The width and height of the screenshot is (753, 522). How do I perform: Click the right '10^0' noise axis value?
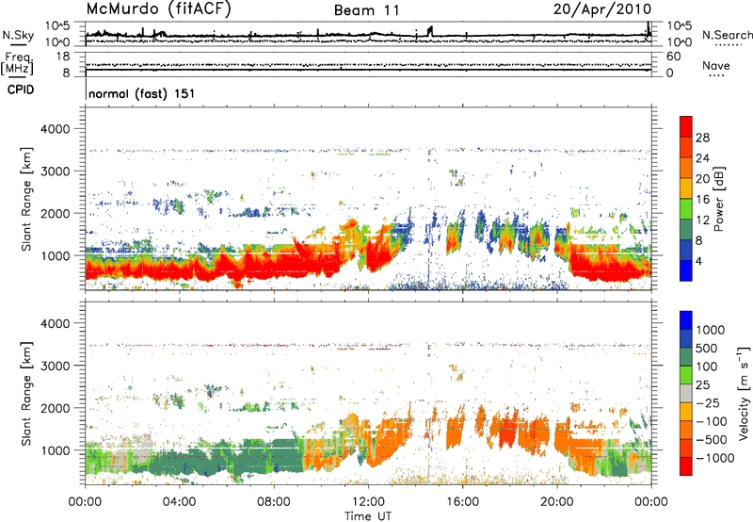[680, 42]
